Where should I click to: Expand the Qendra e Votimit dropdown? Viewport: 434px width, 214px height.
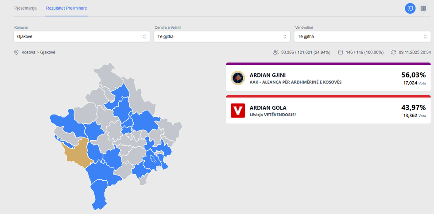(222, 36)
